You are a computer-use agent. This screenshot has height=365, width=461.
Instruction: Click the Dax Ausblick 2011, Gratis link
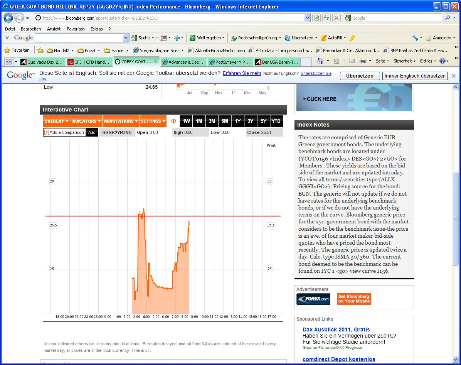point(336,330)
